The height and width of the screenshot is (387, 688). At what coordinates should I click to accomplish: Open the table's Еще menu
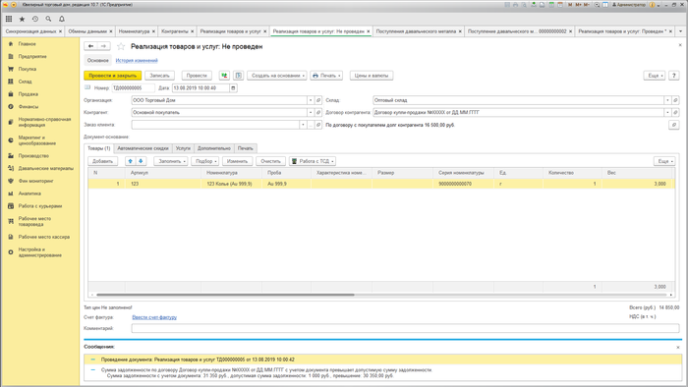[x=664, y=161]
